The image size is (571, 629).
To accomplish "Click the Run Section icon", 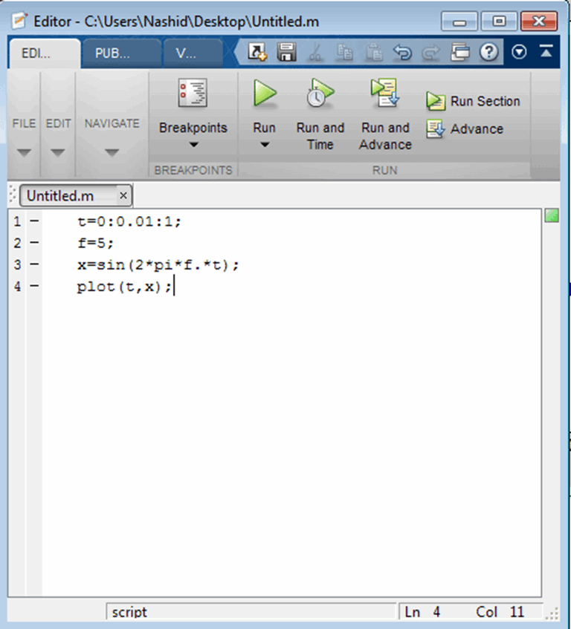I will point(436,102).
